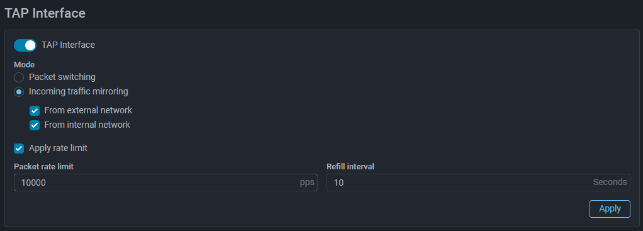The width and height of the screenshot is (643, 231).
Task: Select the Packet switching radio button
Action: (19, 77)
